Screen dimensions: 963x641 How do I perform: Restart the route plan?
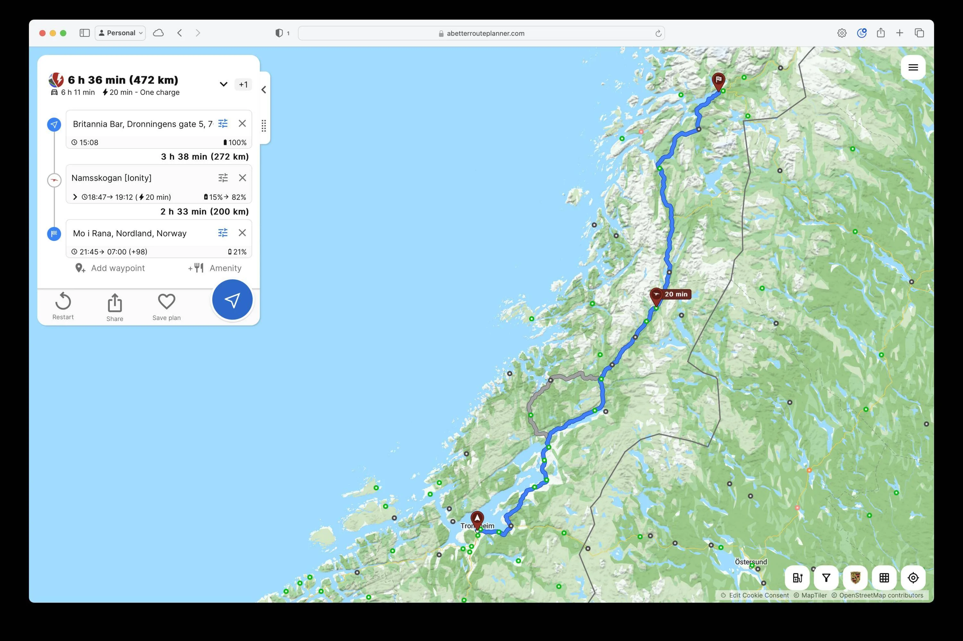click(63, 306)
